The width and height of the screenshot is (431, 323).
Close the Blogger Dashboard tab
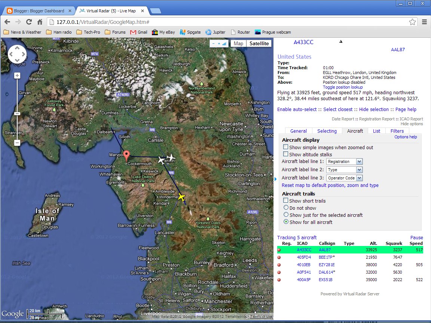70,11
